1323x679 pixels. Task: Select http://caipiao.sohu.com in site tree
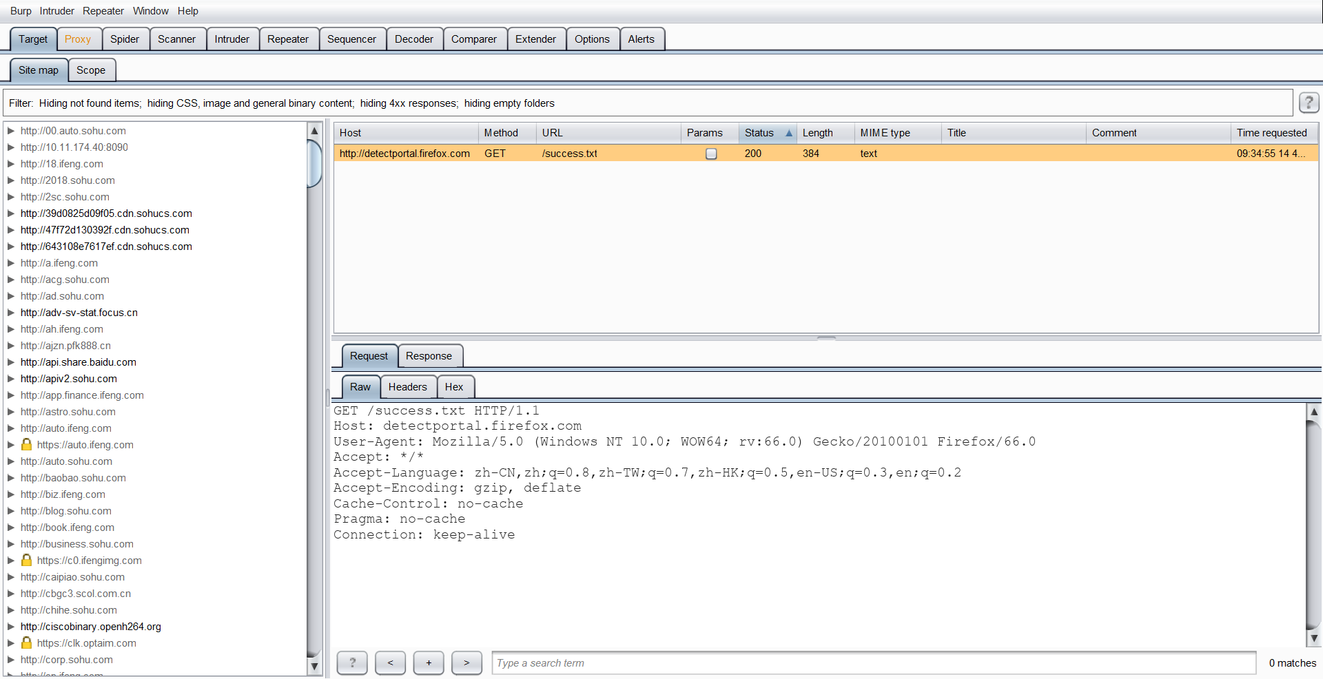[x=72, y=577]
